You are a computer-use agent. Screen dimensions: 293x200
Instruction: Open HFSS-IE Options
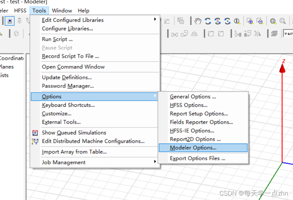192,131
